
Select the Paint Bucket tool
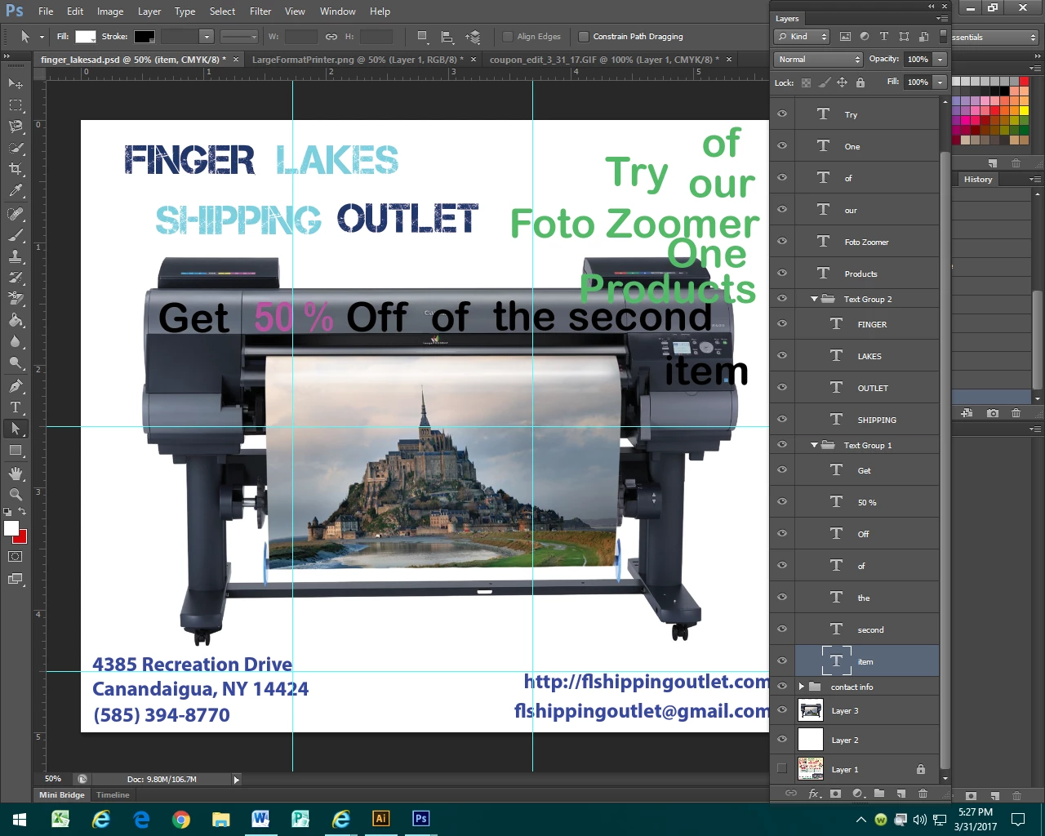coord(16,320)
